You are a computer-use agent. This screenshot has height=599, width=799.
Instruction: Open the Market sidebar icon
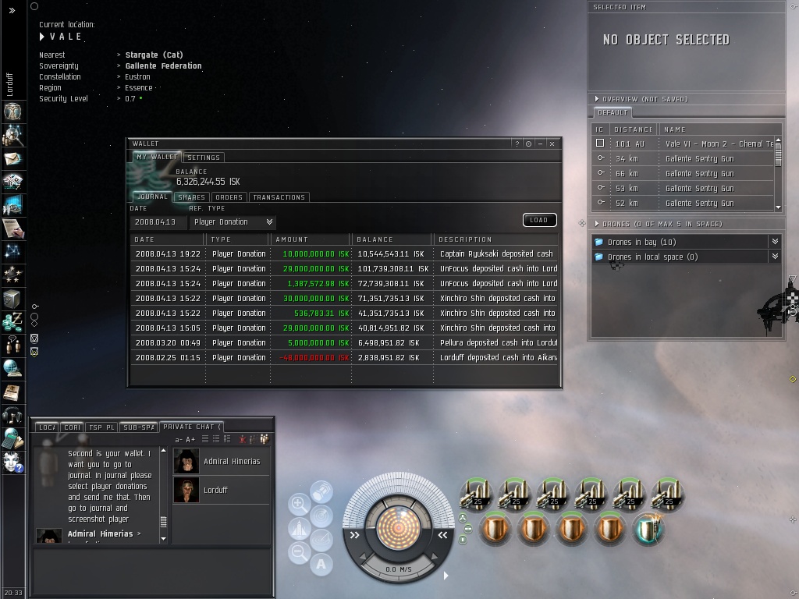pyautogui.click(x=12, y=205)
